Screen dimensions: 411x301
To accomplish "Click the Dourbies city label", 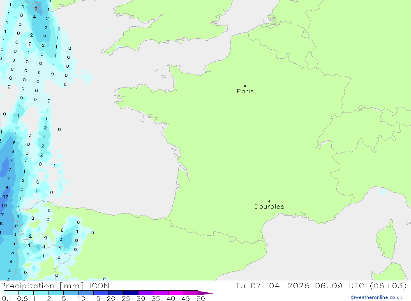I will 269,207.
